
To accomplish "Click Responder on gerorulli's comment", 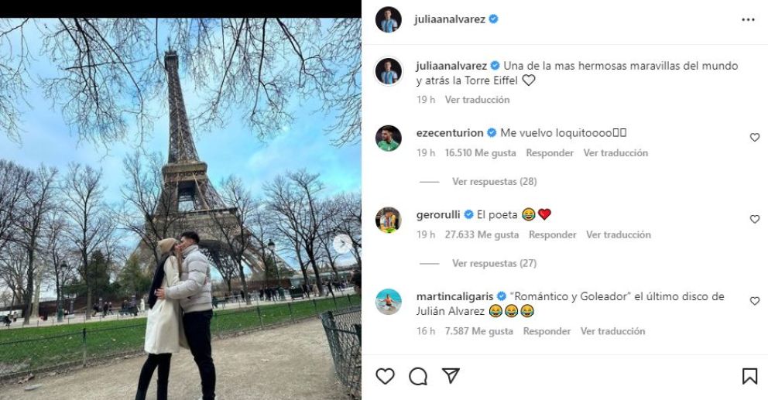I will (553, 235).
